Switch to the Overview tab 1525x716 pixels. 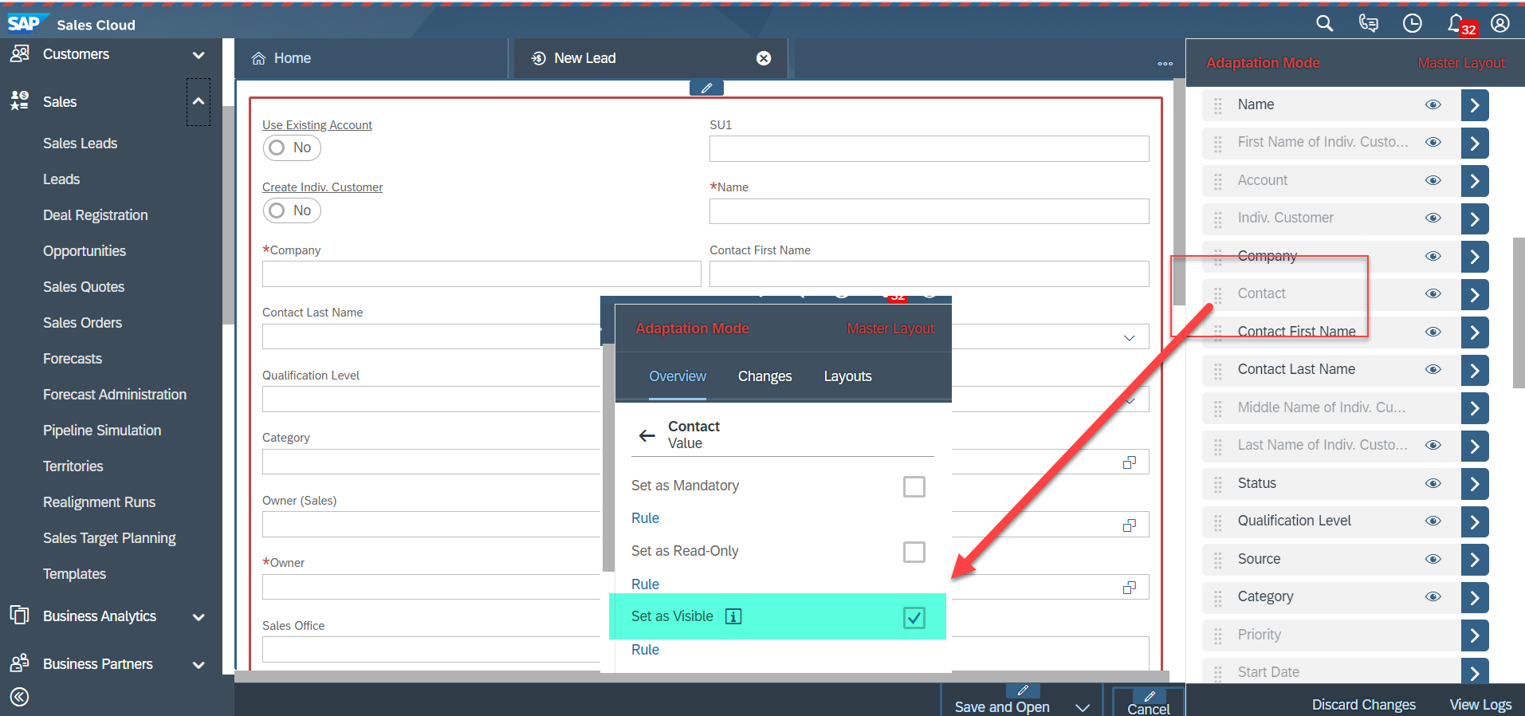tap(678, 376)
